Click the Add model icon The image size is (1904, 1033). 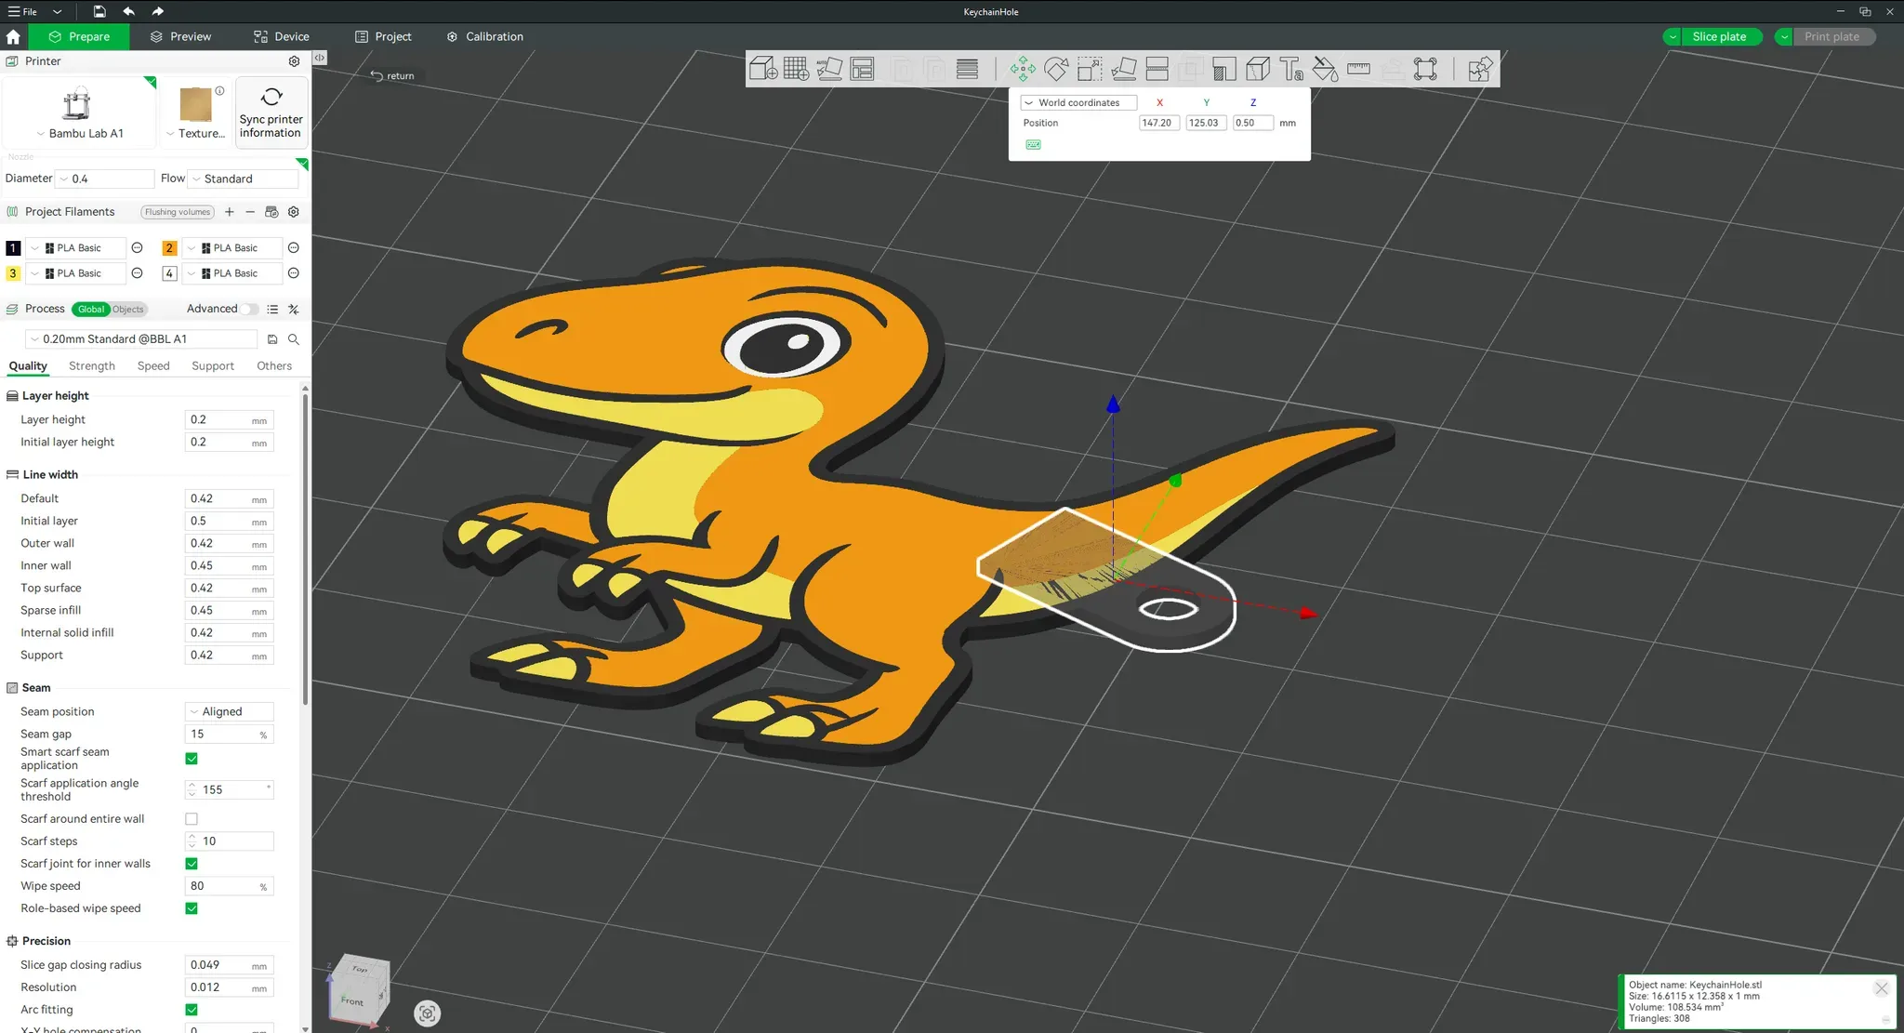click(762, 69)
